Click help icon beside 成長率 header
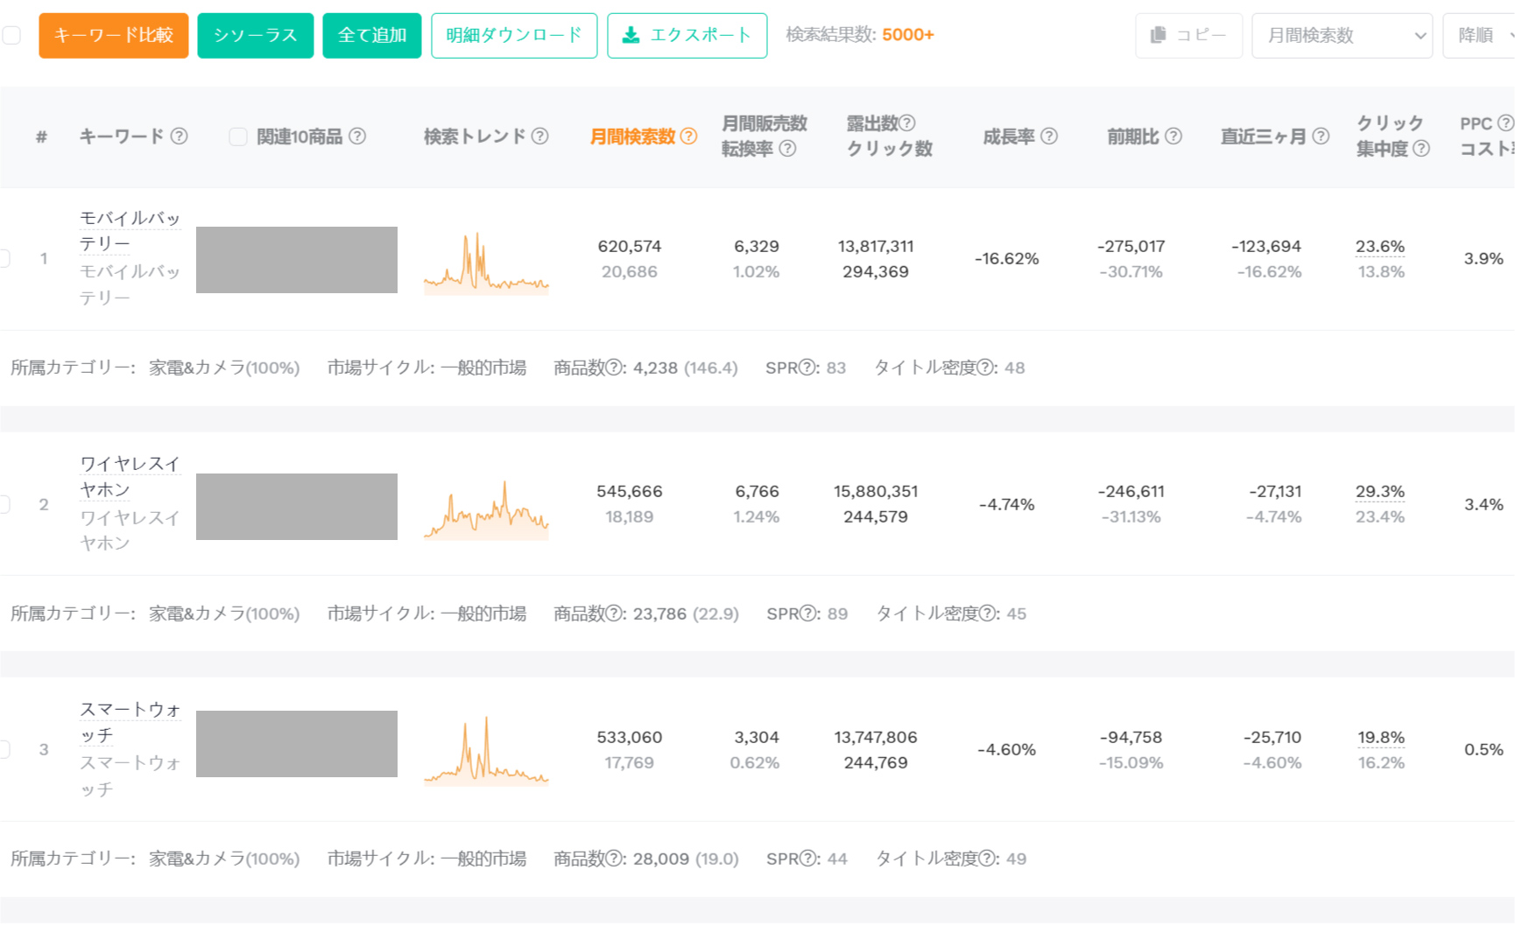Screen dimensions: 1515x933 pos(1049,137)
